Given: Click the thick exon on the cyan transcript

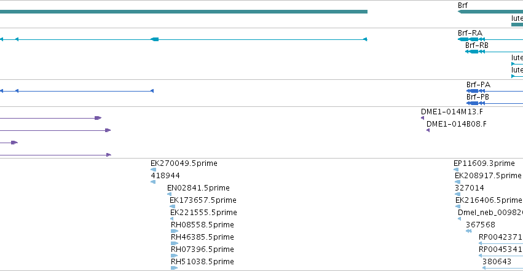Looking at the screenshot, I should pos(155,39).
